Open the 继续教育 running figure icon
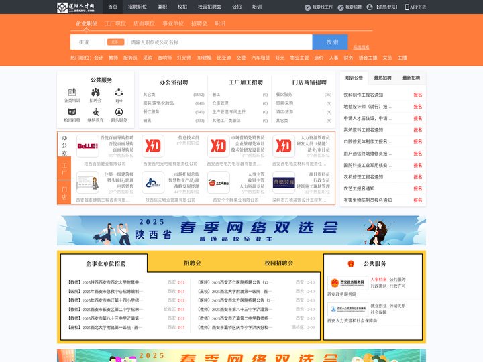 coord(95,112)
